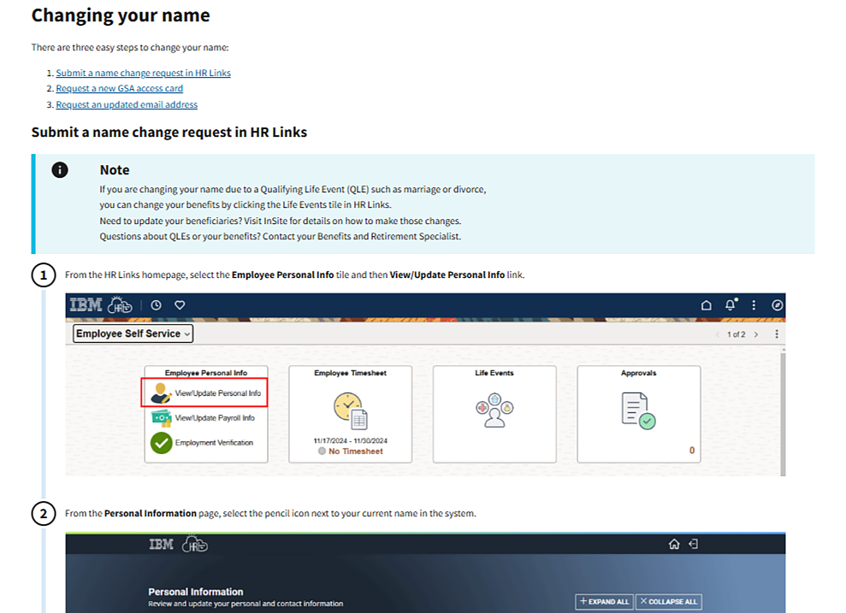Screen dimensions: 846x613
Task: Click the Personal Information page heading
Action: [196, 592]
